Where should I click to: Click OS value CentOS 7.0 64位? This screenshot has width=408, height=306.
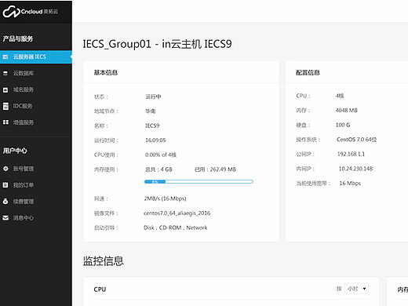356,140
